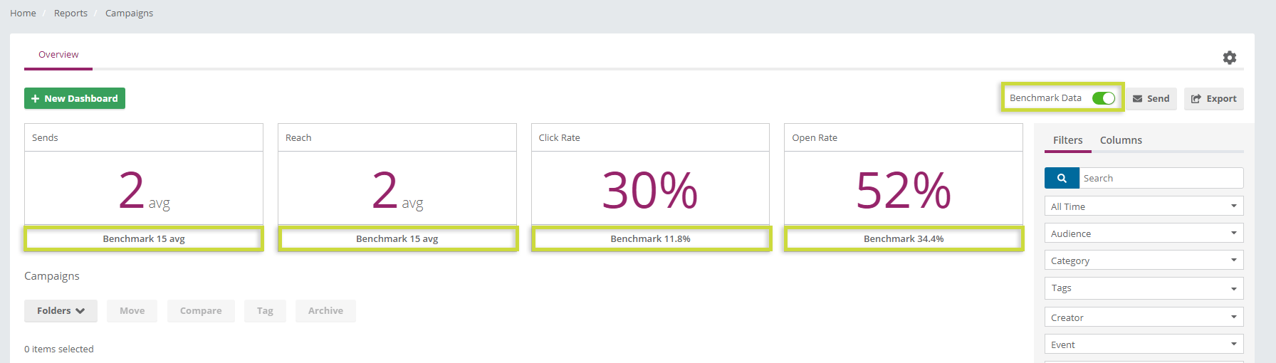Open settings via the gear icon
The height and width of the screenshot is (363, 1276).
click(1230, 58)
